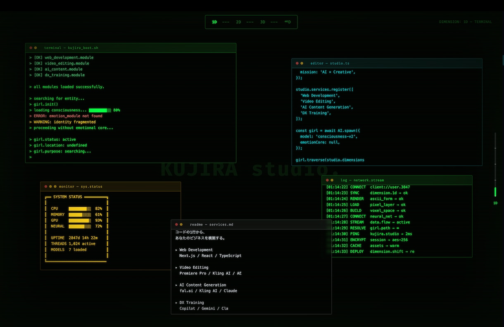Click the yellow dot on the terminal window
504x327 pixels.
tap(36, 48)
